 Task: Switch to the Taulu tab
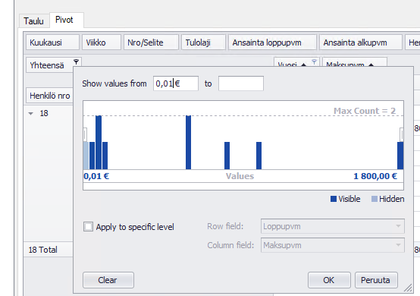tap(34, 21)
